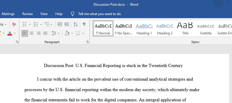Align paragraph text to the right
This screenshot has height=103, width=232.
coord(38,33)
